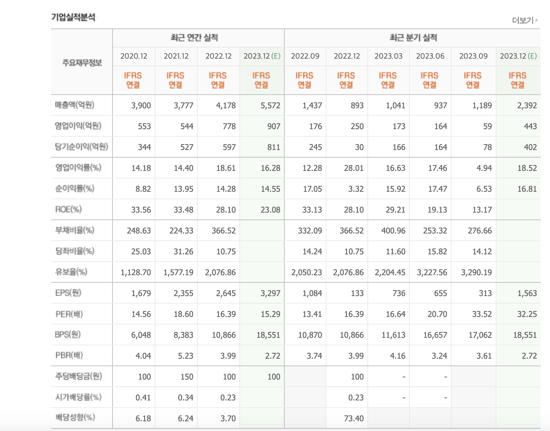The width and height of the screenshot is (550, 431).
Task: Click the 14.18 operating margin value
Action: pyautogui.click(x=141, y=168)
